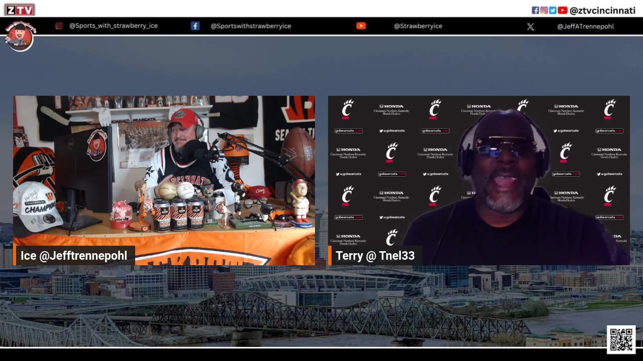
Task: Select Ice's webcam video feed
Action: 164,180
